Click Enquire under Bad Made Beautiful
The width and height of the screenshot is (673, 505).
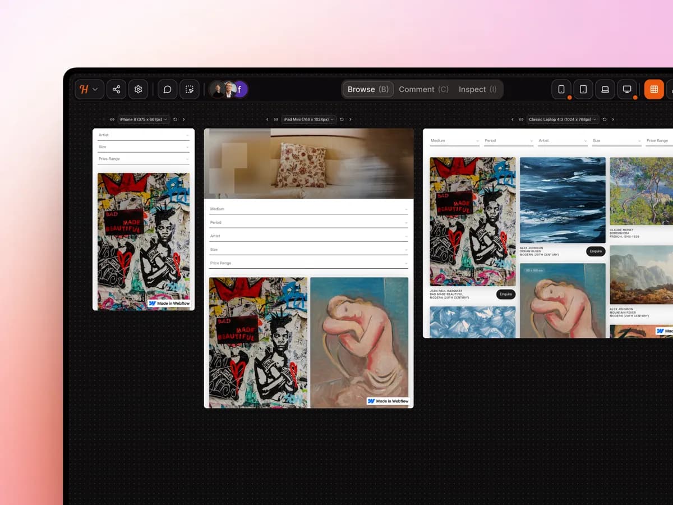click(506, 294)
